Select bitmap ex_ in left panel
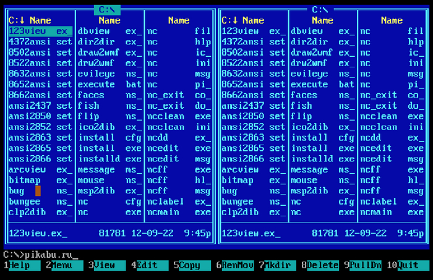The image size is (433, 280). pos(41,180)
